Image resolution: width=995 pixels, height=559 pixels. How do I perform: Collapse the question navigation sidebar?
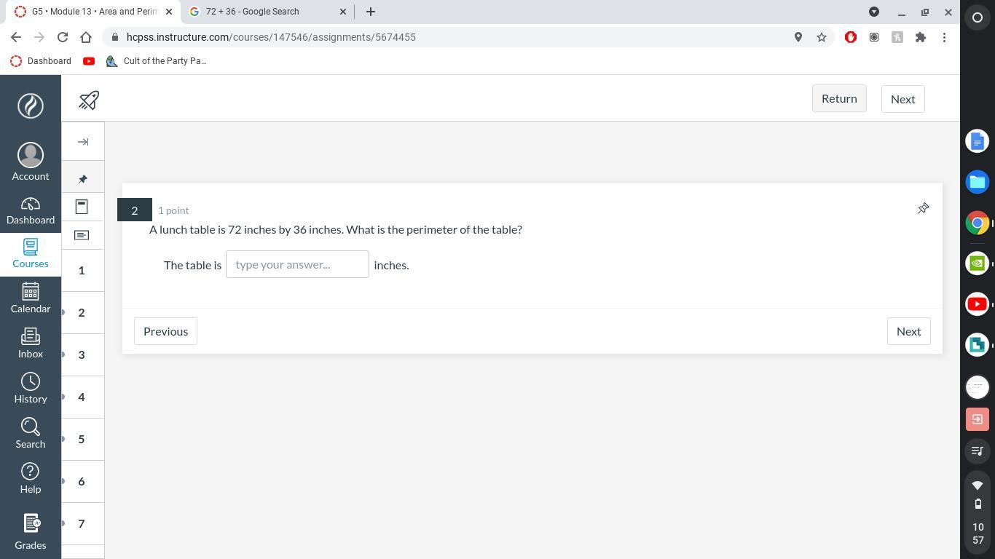pyautogui.click(x=83, y=142)
